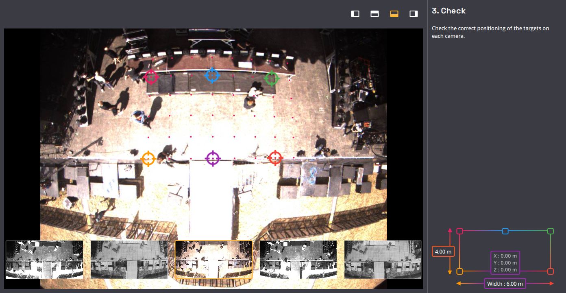Screen dimensions: 566x293
Task: Select the orange crosshair target marker
Action: pos(148,159)
